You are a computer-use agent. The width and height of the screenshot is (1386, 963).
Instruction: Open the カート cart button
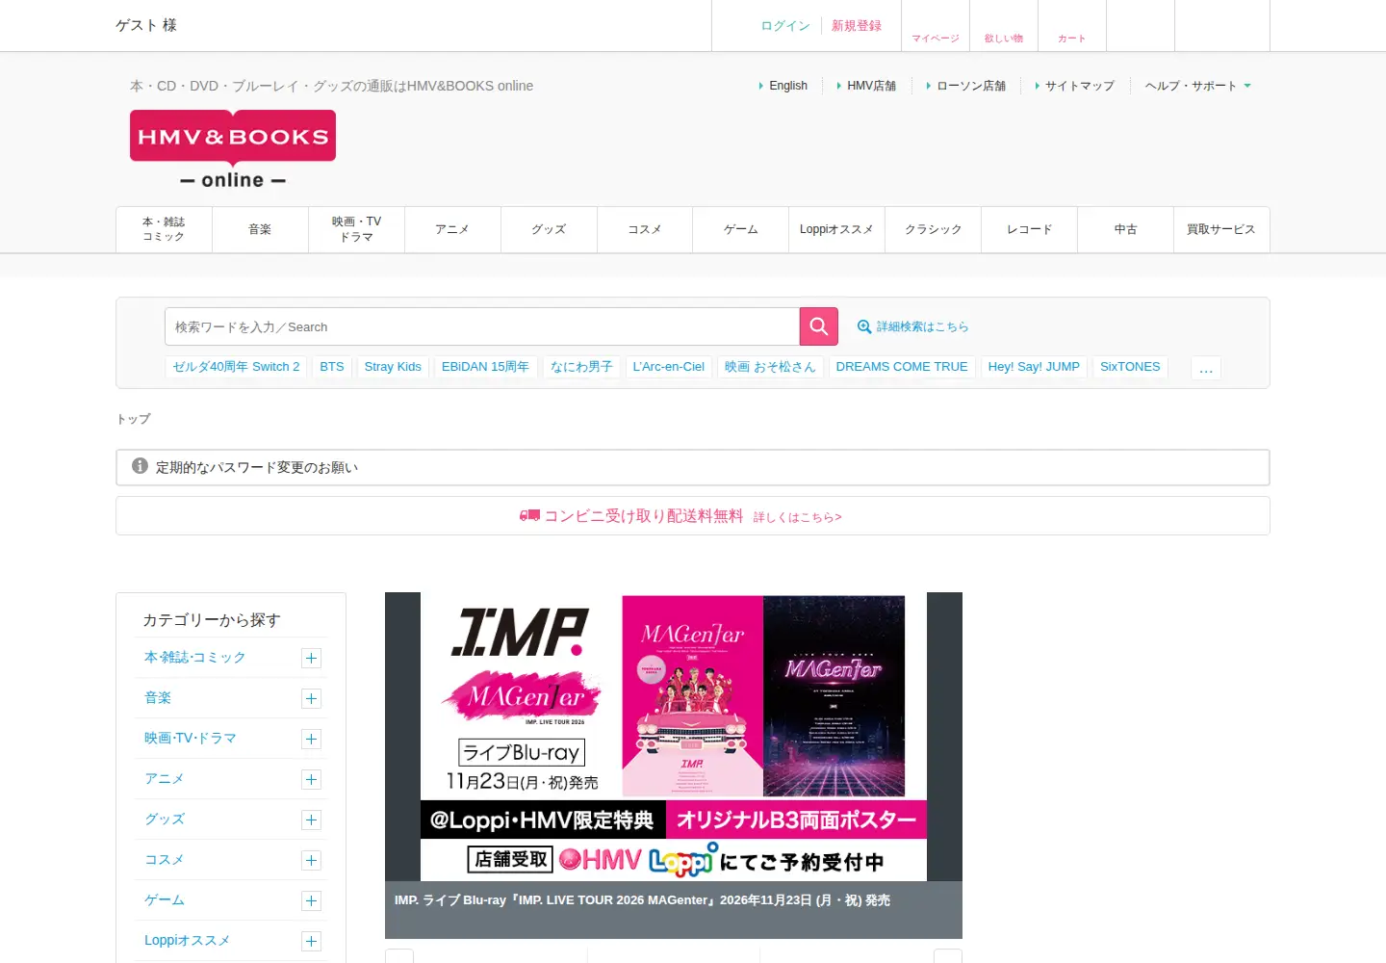pos(1072,26)
